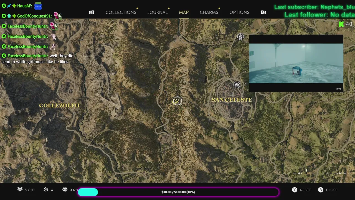Click the B controller button icon
Screen dimensions: 355x200
[x=321, y=190]
